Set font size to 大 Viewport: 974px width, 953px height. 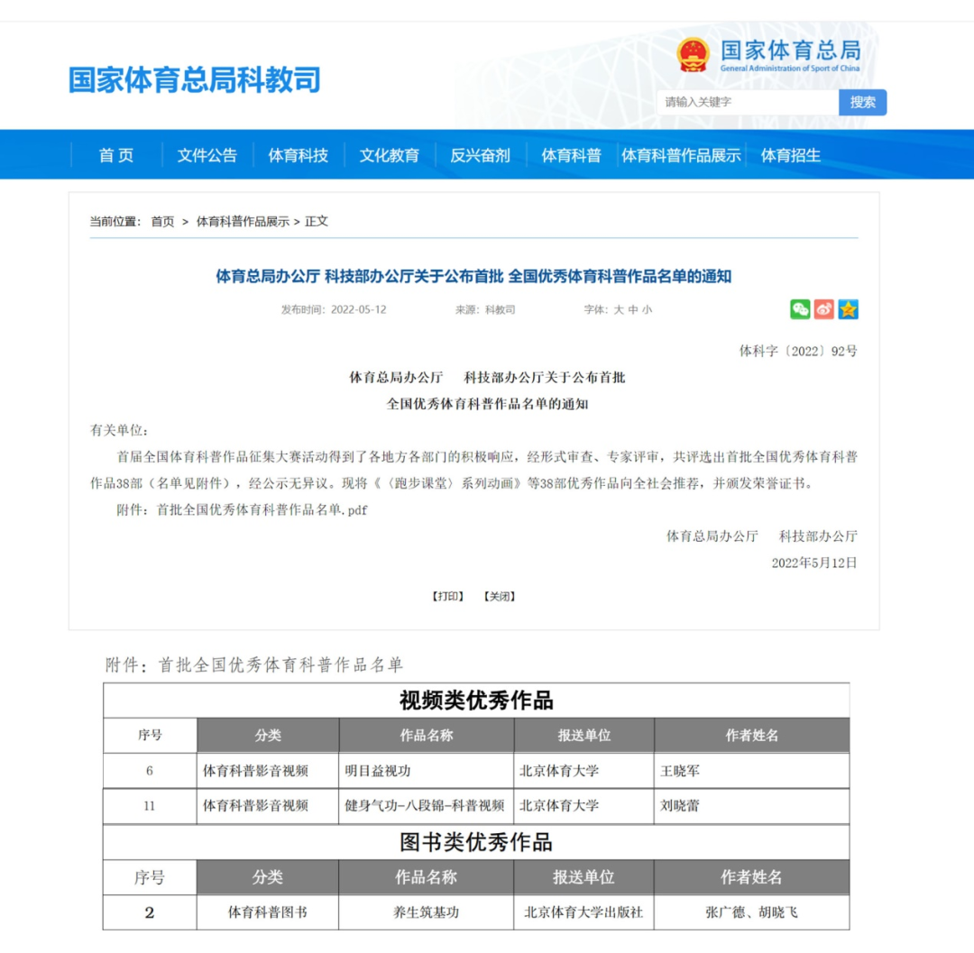click(620, 309)
